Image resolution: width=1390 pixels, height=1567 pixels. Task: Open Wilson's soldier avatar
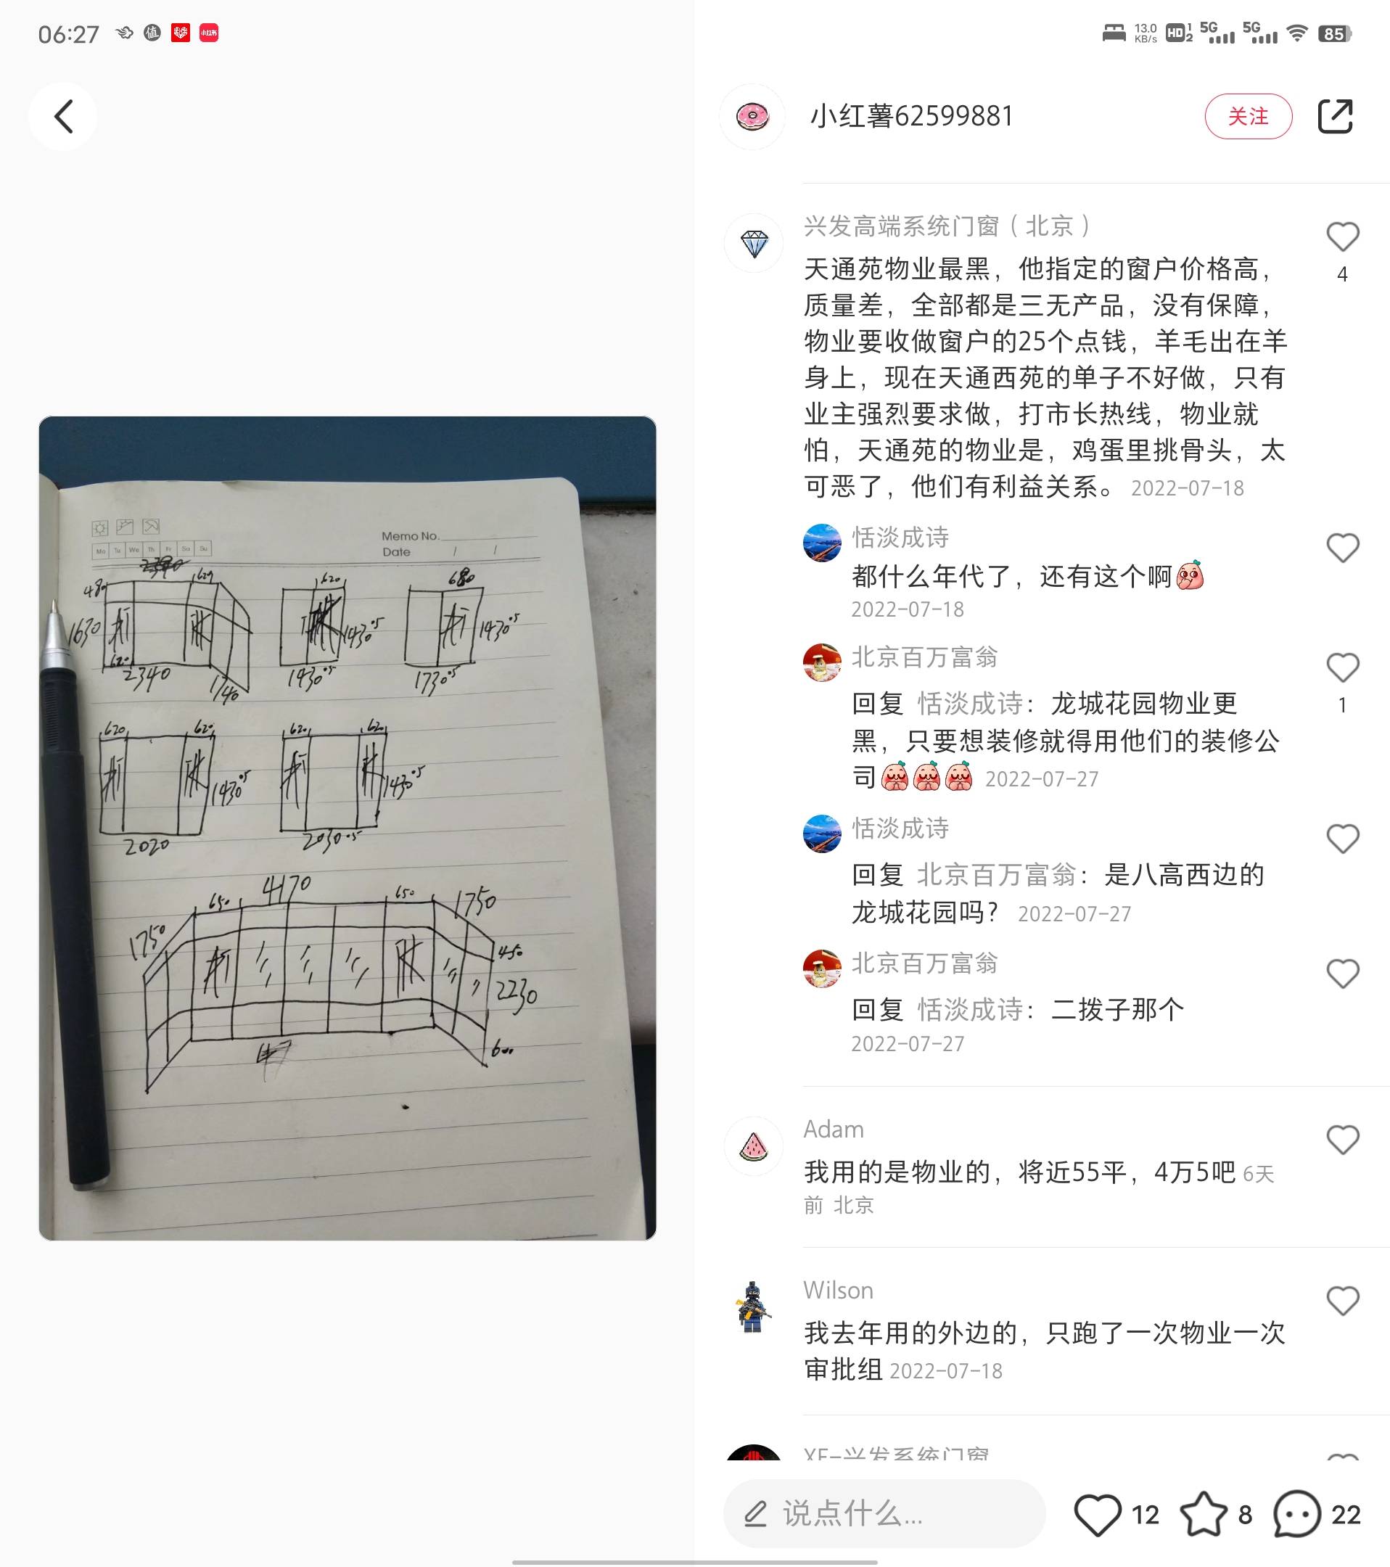tap(754, 1307)
